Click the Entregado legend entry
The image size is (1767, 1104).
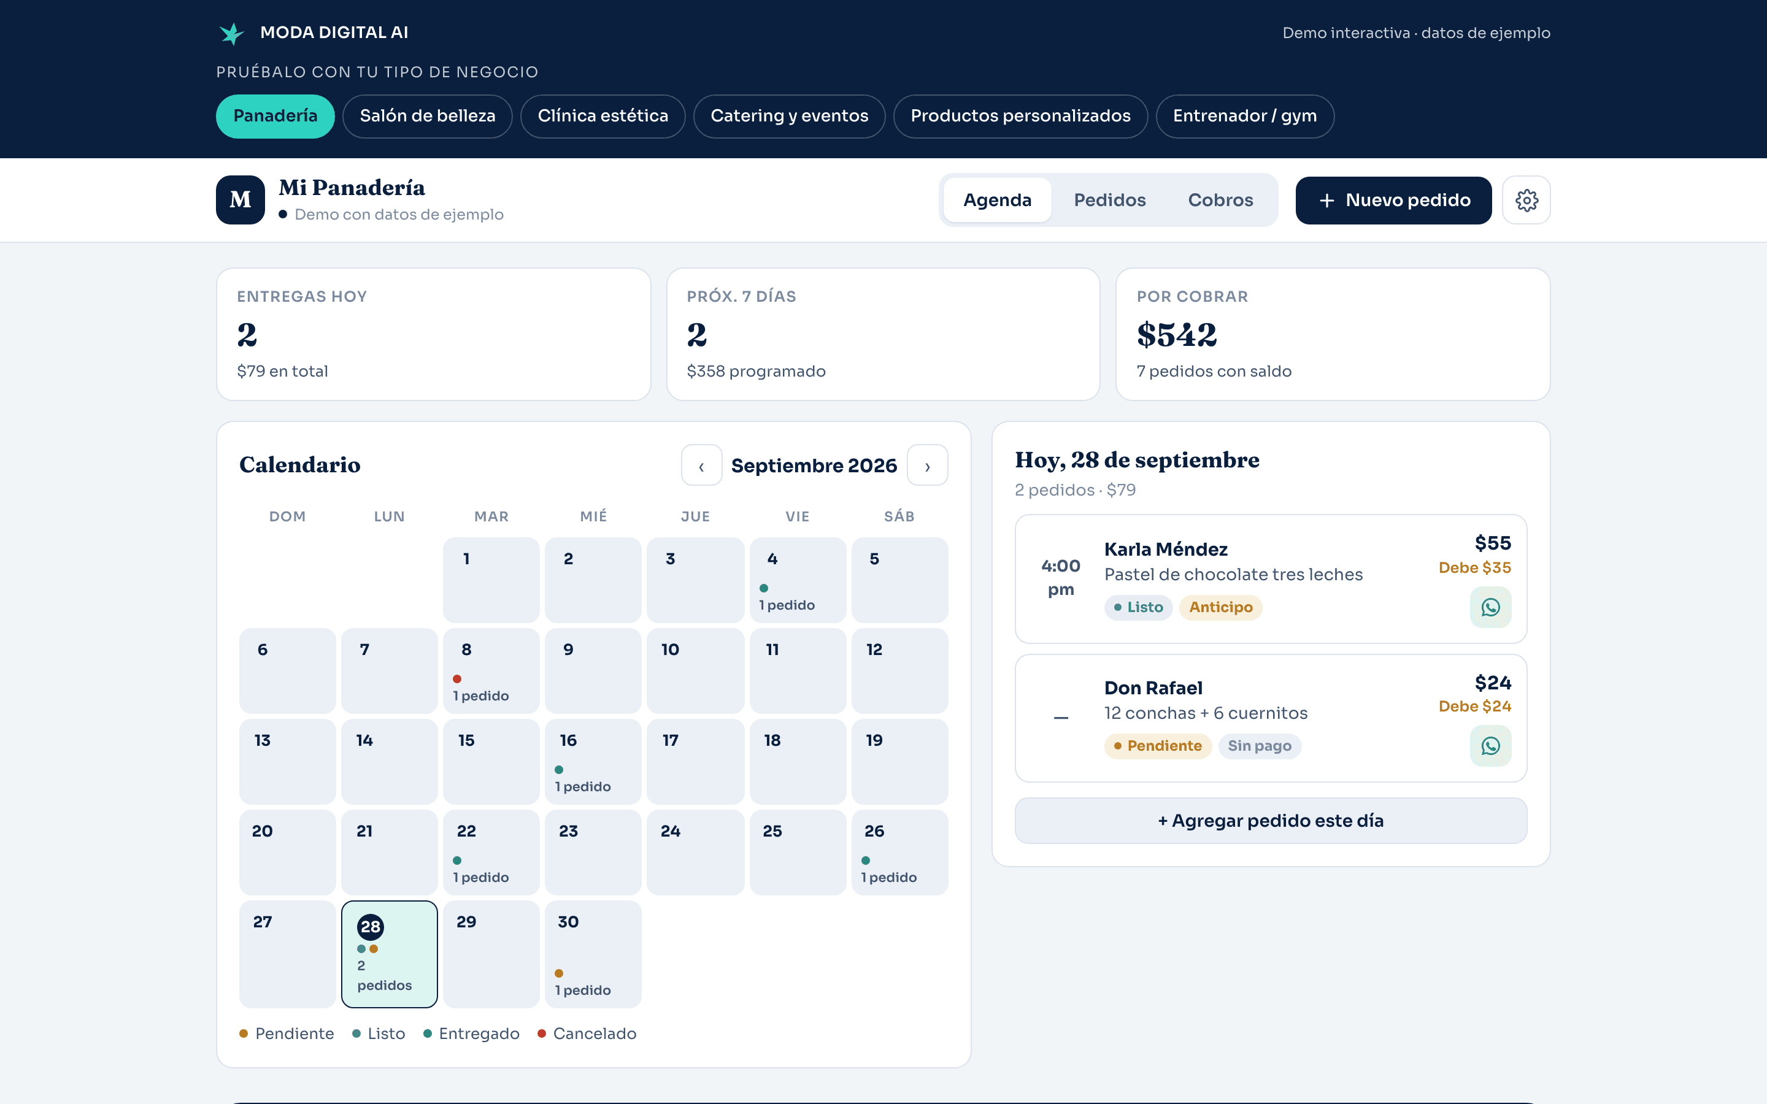pos(471,1034)
